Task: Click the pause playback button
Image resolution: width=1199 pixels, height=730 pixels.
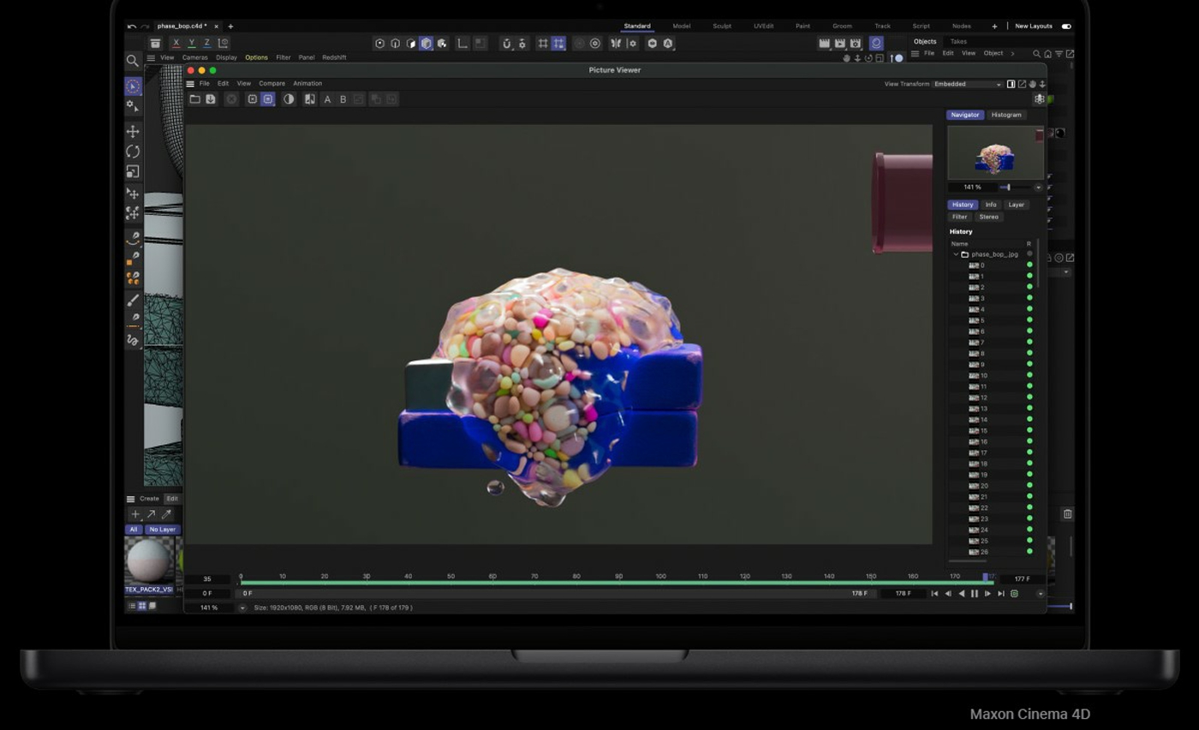Action: coord(974,593)
